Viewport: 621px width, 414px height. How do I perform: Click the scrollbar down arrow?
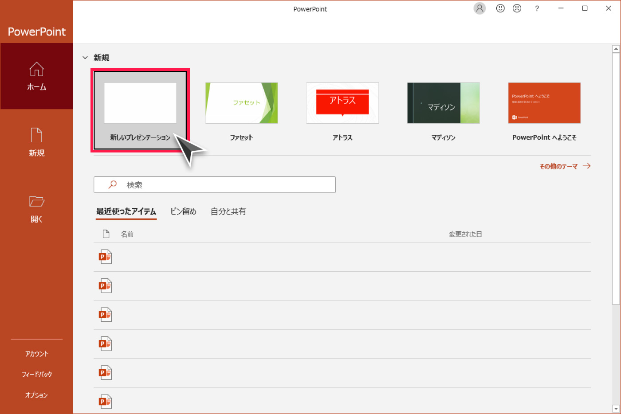(x=616, y=409)
